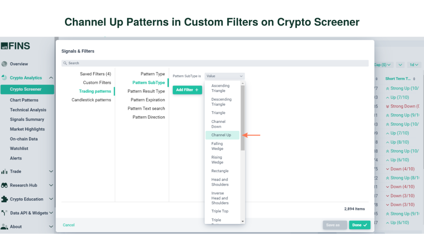Click the Data API & Widgets icon

[x=4, y=213]
